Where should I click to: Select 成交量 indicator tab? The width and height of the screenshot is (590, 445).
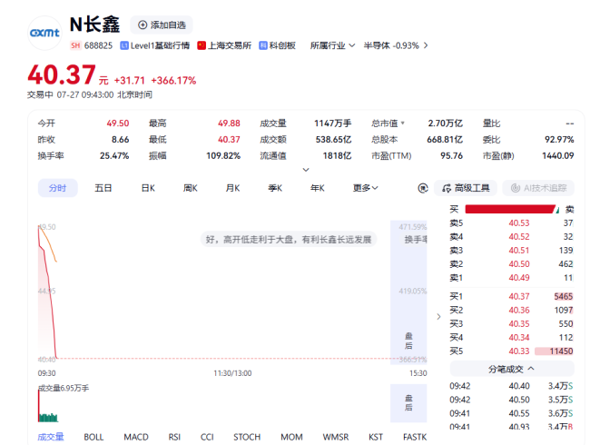(x=51, y=437)
